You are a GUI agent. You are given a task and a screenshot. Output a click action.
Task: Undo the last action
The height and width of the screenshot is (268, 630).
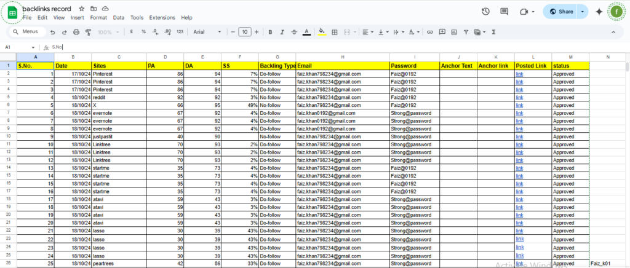[53, 32]
